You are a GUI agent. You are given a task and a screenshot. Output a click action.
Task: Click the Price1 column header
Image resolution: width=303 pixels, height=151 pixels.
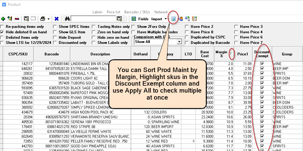243,54
